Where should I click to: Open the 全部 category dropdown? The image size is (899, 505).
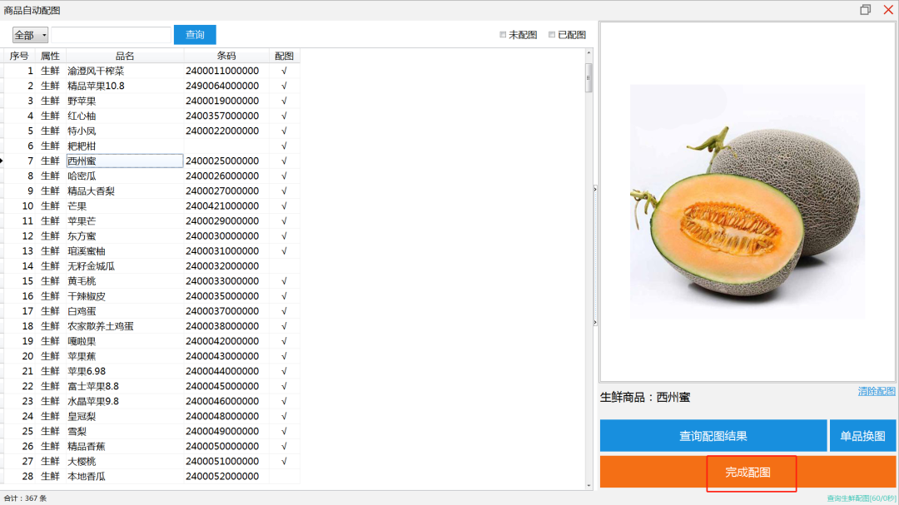pos(30,35)
